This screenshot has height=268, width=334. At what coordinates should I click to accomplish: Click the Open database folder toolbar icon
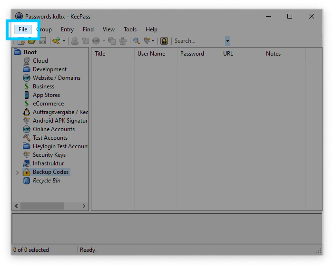32,40
